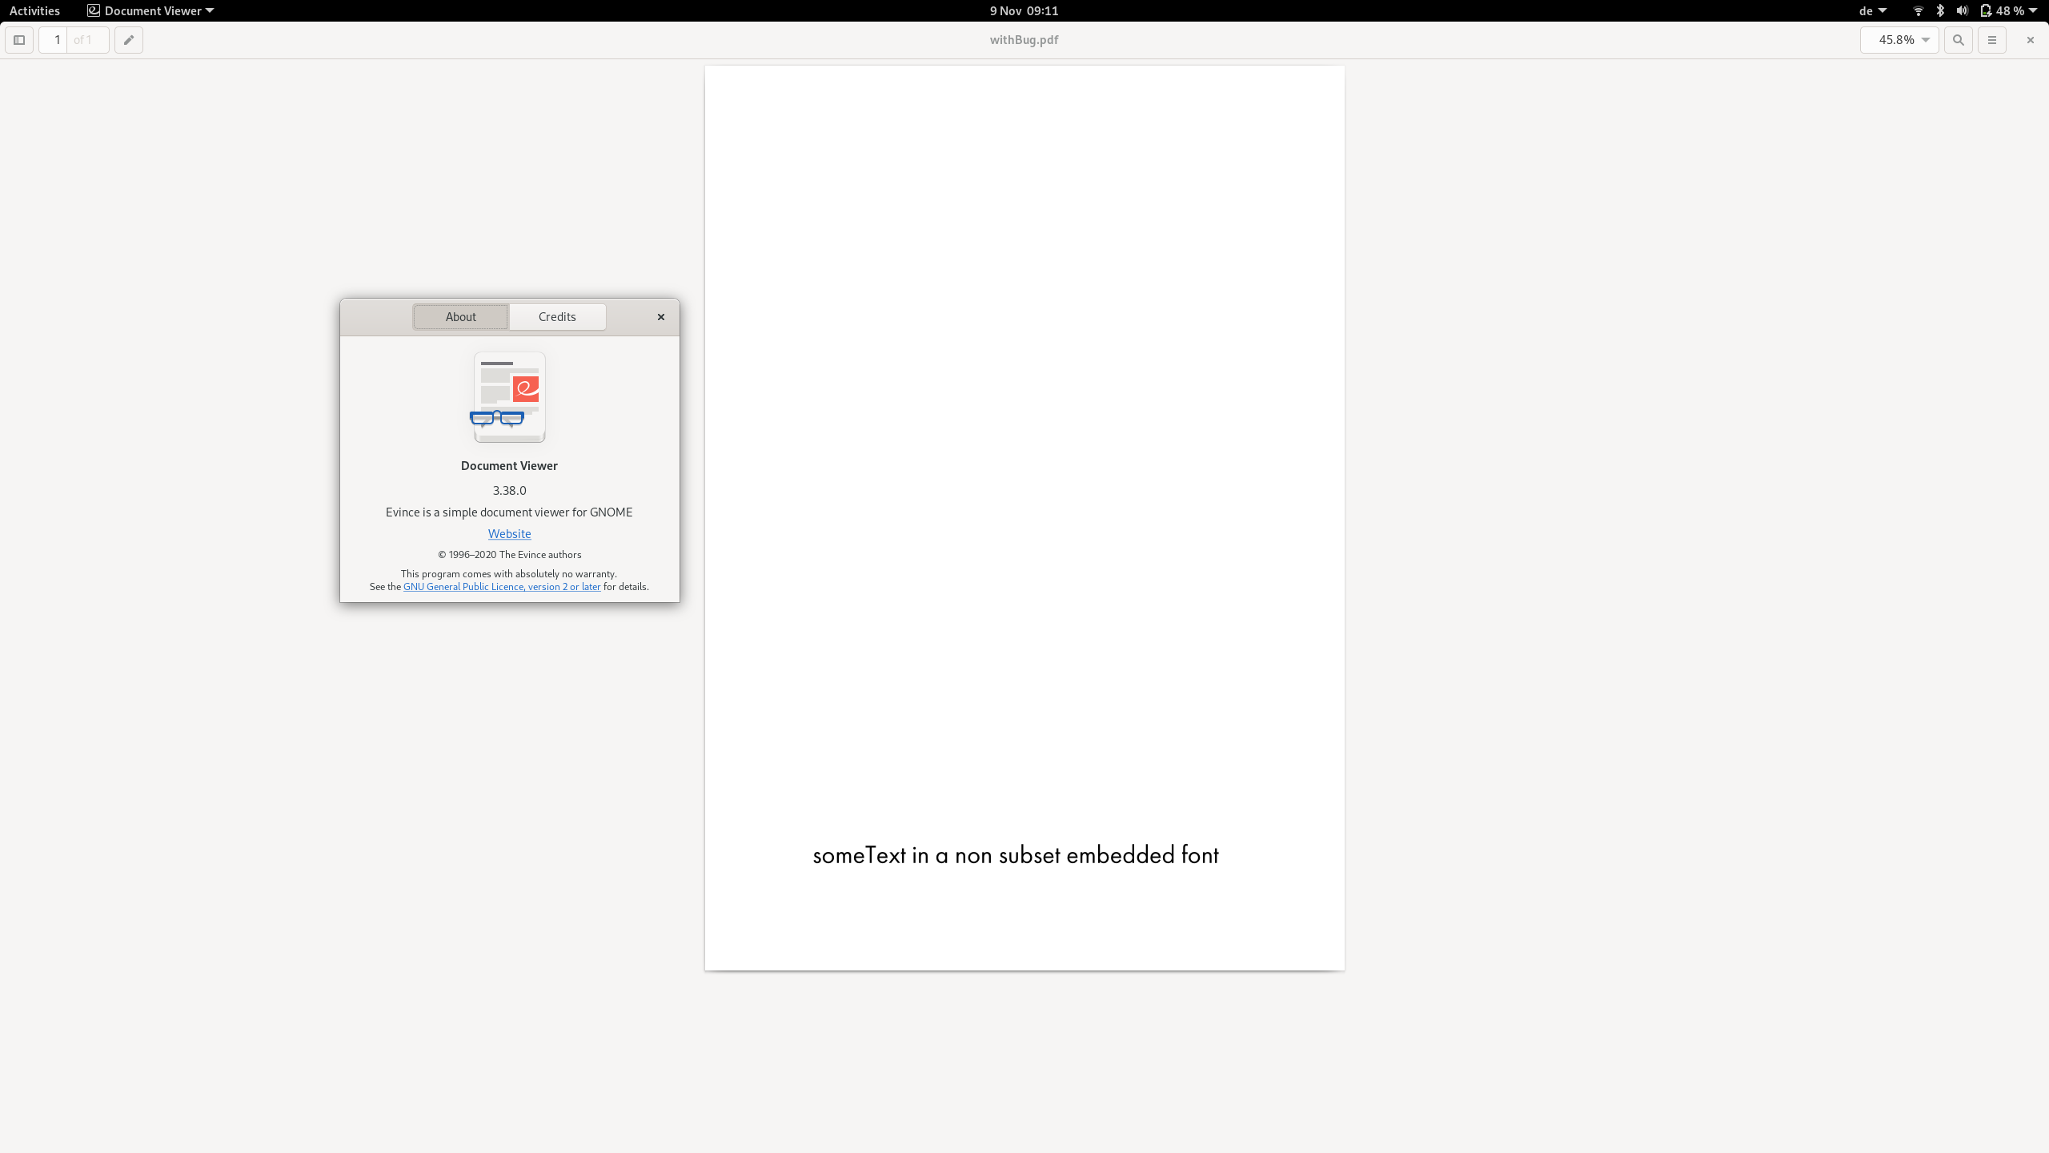This screenshot has height=1153, width=2049.
Task: Dismiss the About dialog
Action: [660, 316]
